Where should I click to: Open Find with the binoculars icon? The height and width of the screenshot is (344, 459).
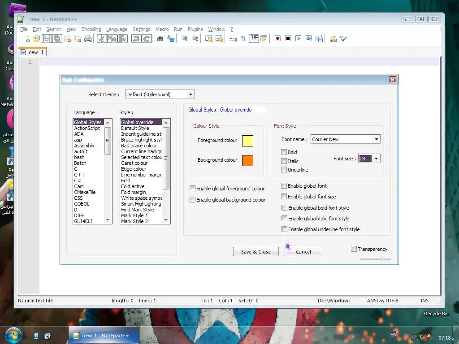pos(160,39)
